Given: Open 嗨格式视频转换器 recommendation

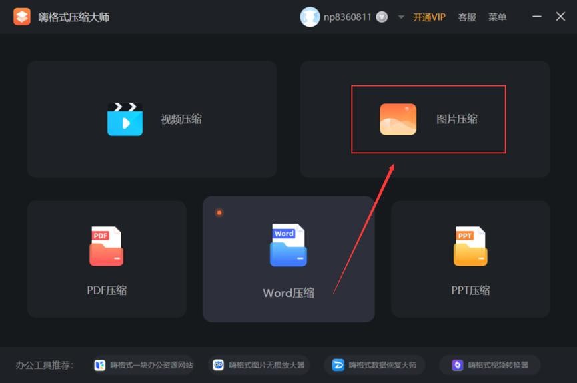Looking at the screenshot, I should point(490,365).
